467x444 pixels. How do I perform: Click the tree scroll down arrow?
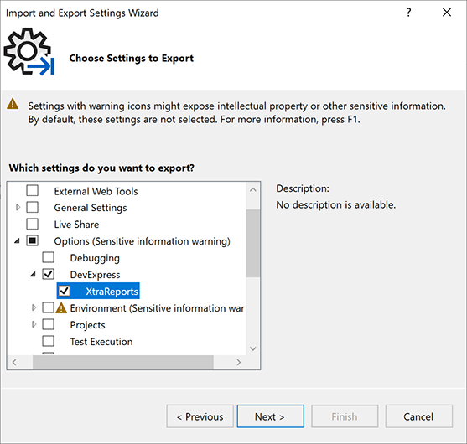click(x=253, y=348)
